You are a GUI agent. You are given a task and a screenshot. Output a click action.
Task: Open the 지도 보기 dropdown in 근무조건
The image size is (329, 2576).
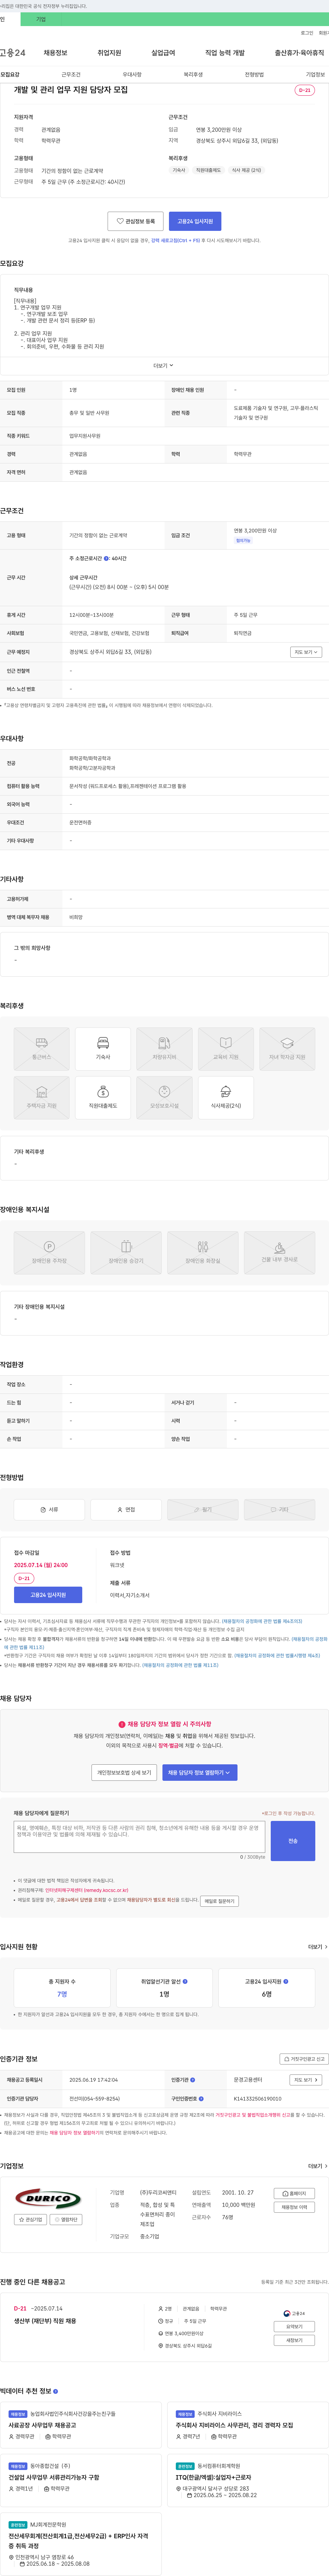pyautogui.click(x=306, y=652)
